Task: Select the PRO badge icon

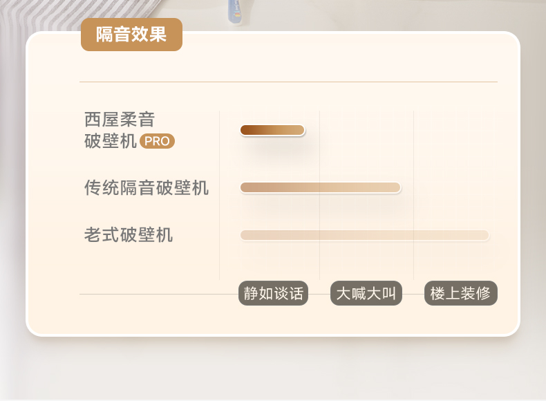Action: (x=157, y=141)
